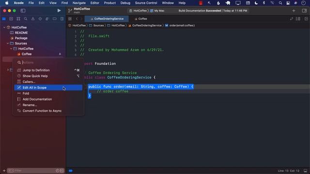Open the Test navigator diamond
The image size is (310, 174).
40,19
